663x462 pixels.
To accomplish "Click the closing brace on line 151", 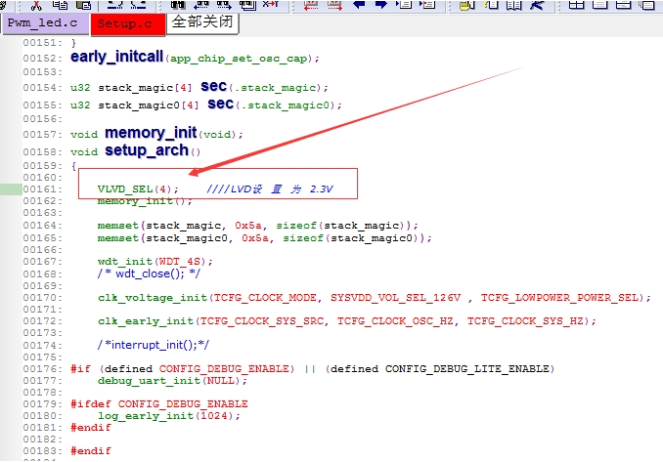I will click(x=73, y=43).
